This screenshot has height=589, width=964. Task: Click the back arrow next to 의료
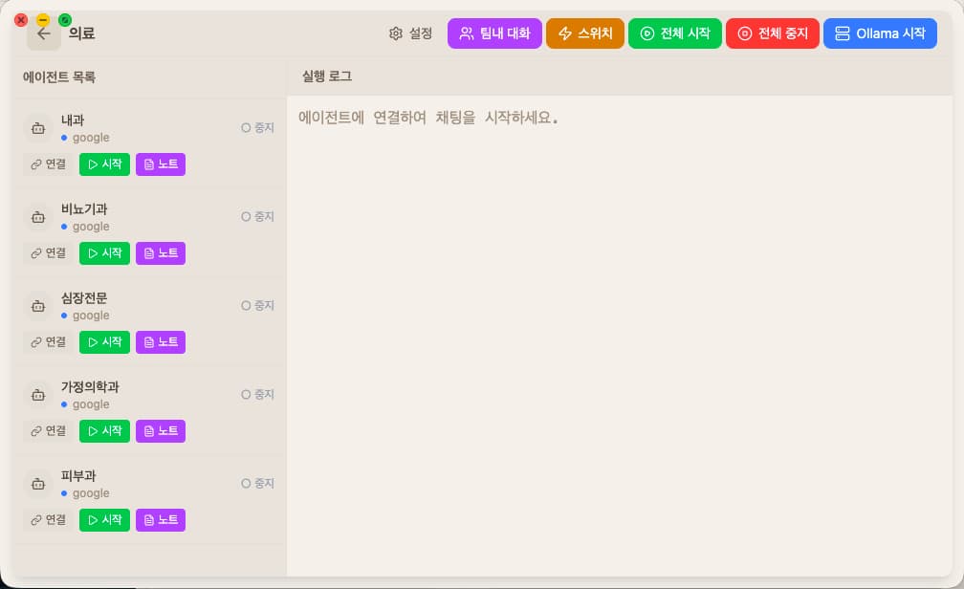[43, 33]
